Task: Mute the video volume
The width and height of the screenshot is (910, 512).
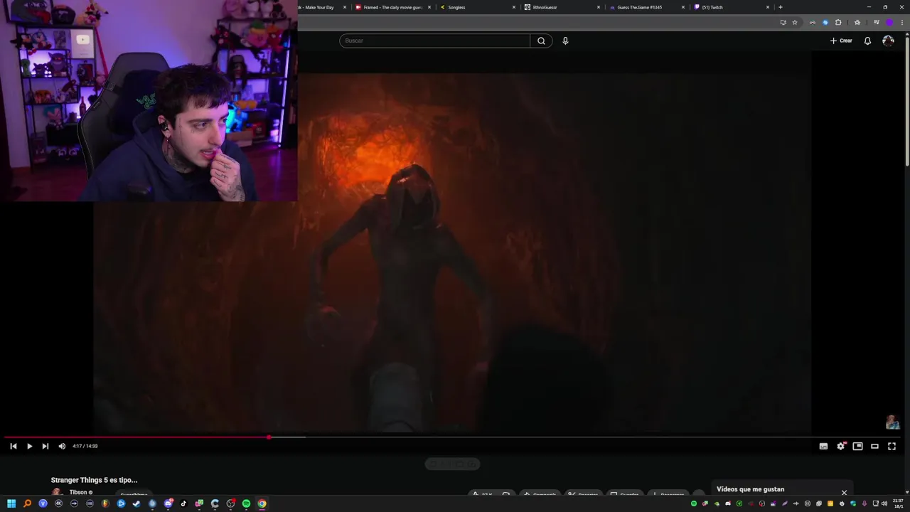Action: tap(62, 446)
